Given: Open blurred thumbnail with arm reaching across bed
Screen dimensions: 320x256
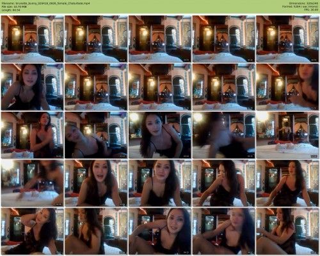Looking at the screenshot, I should coord(32,183).
